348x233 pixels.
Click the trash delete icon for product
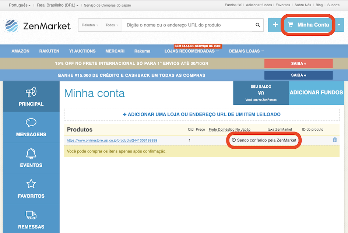[x=335, y=140]
